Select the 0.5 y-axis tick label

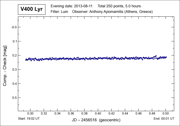[14, 98]
